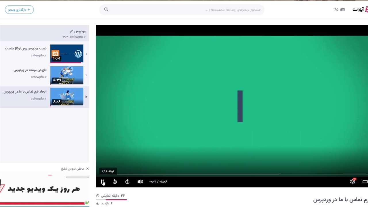This screenshot has height=207, width=368.
Task: Select playlist item ایجاد فرم تماس با ما
Action: tap(25, 92)
